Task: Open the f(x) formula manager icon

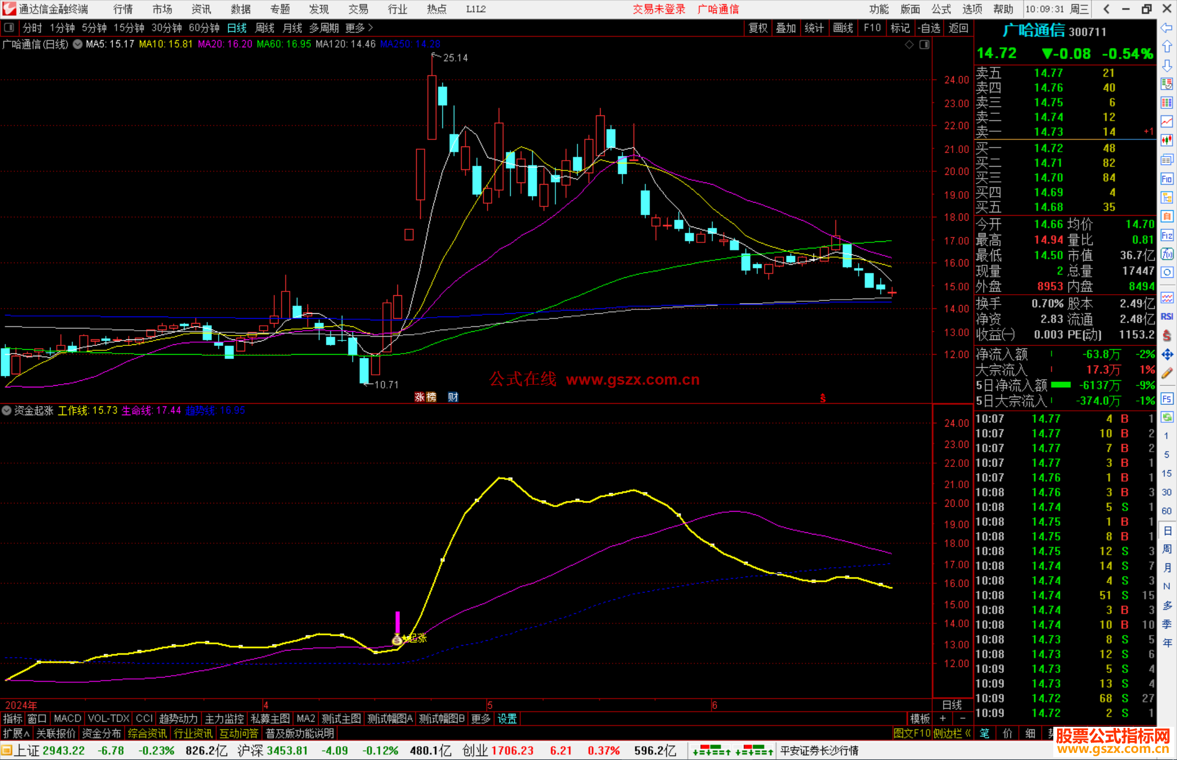Action: [x=1167, y=254]
